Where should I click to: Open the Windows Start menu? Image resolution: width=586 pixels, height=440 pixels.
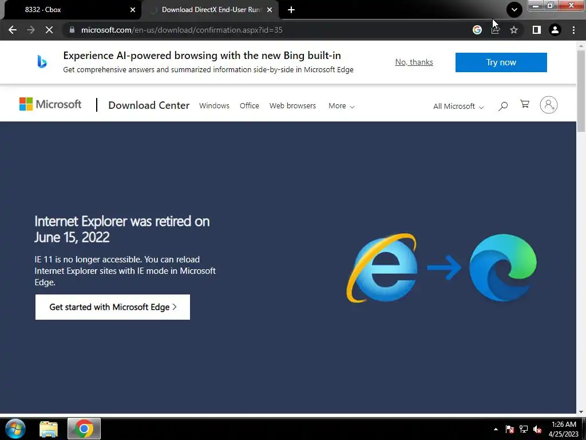(x=15, y=429)
